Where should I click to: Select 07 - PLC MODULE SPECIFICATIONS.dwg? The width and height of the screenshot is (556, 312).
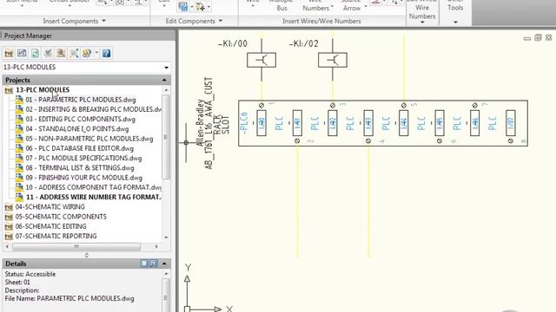[83, 158]
